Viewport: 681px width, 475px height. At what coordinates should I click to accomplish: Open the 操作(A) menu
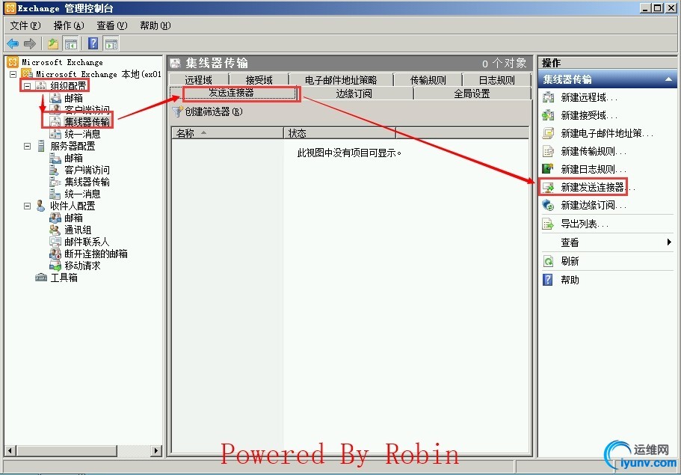(x=69, y=25)
